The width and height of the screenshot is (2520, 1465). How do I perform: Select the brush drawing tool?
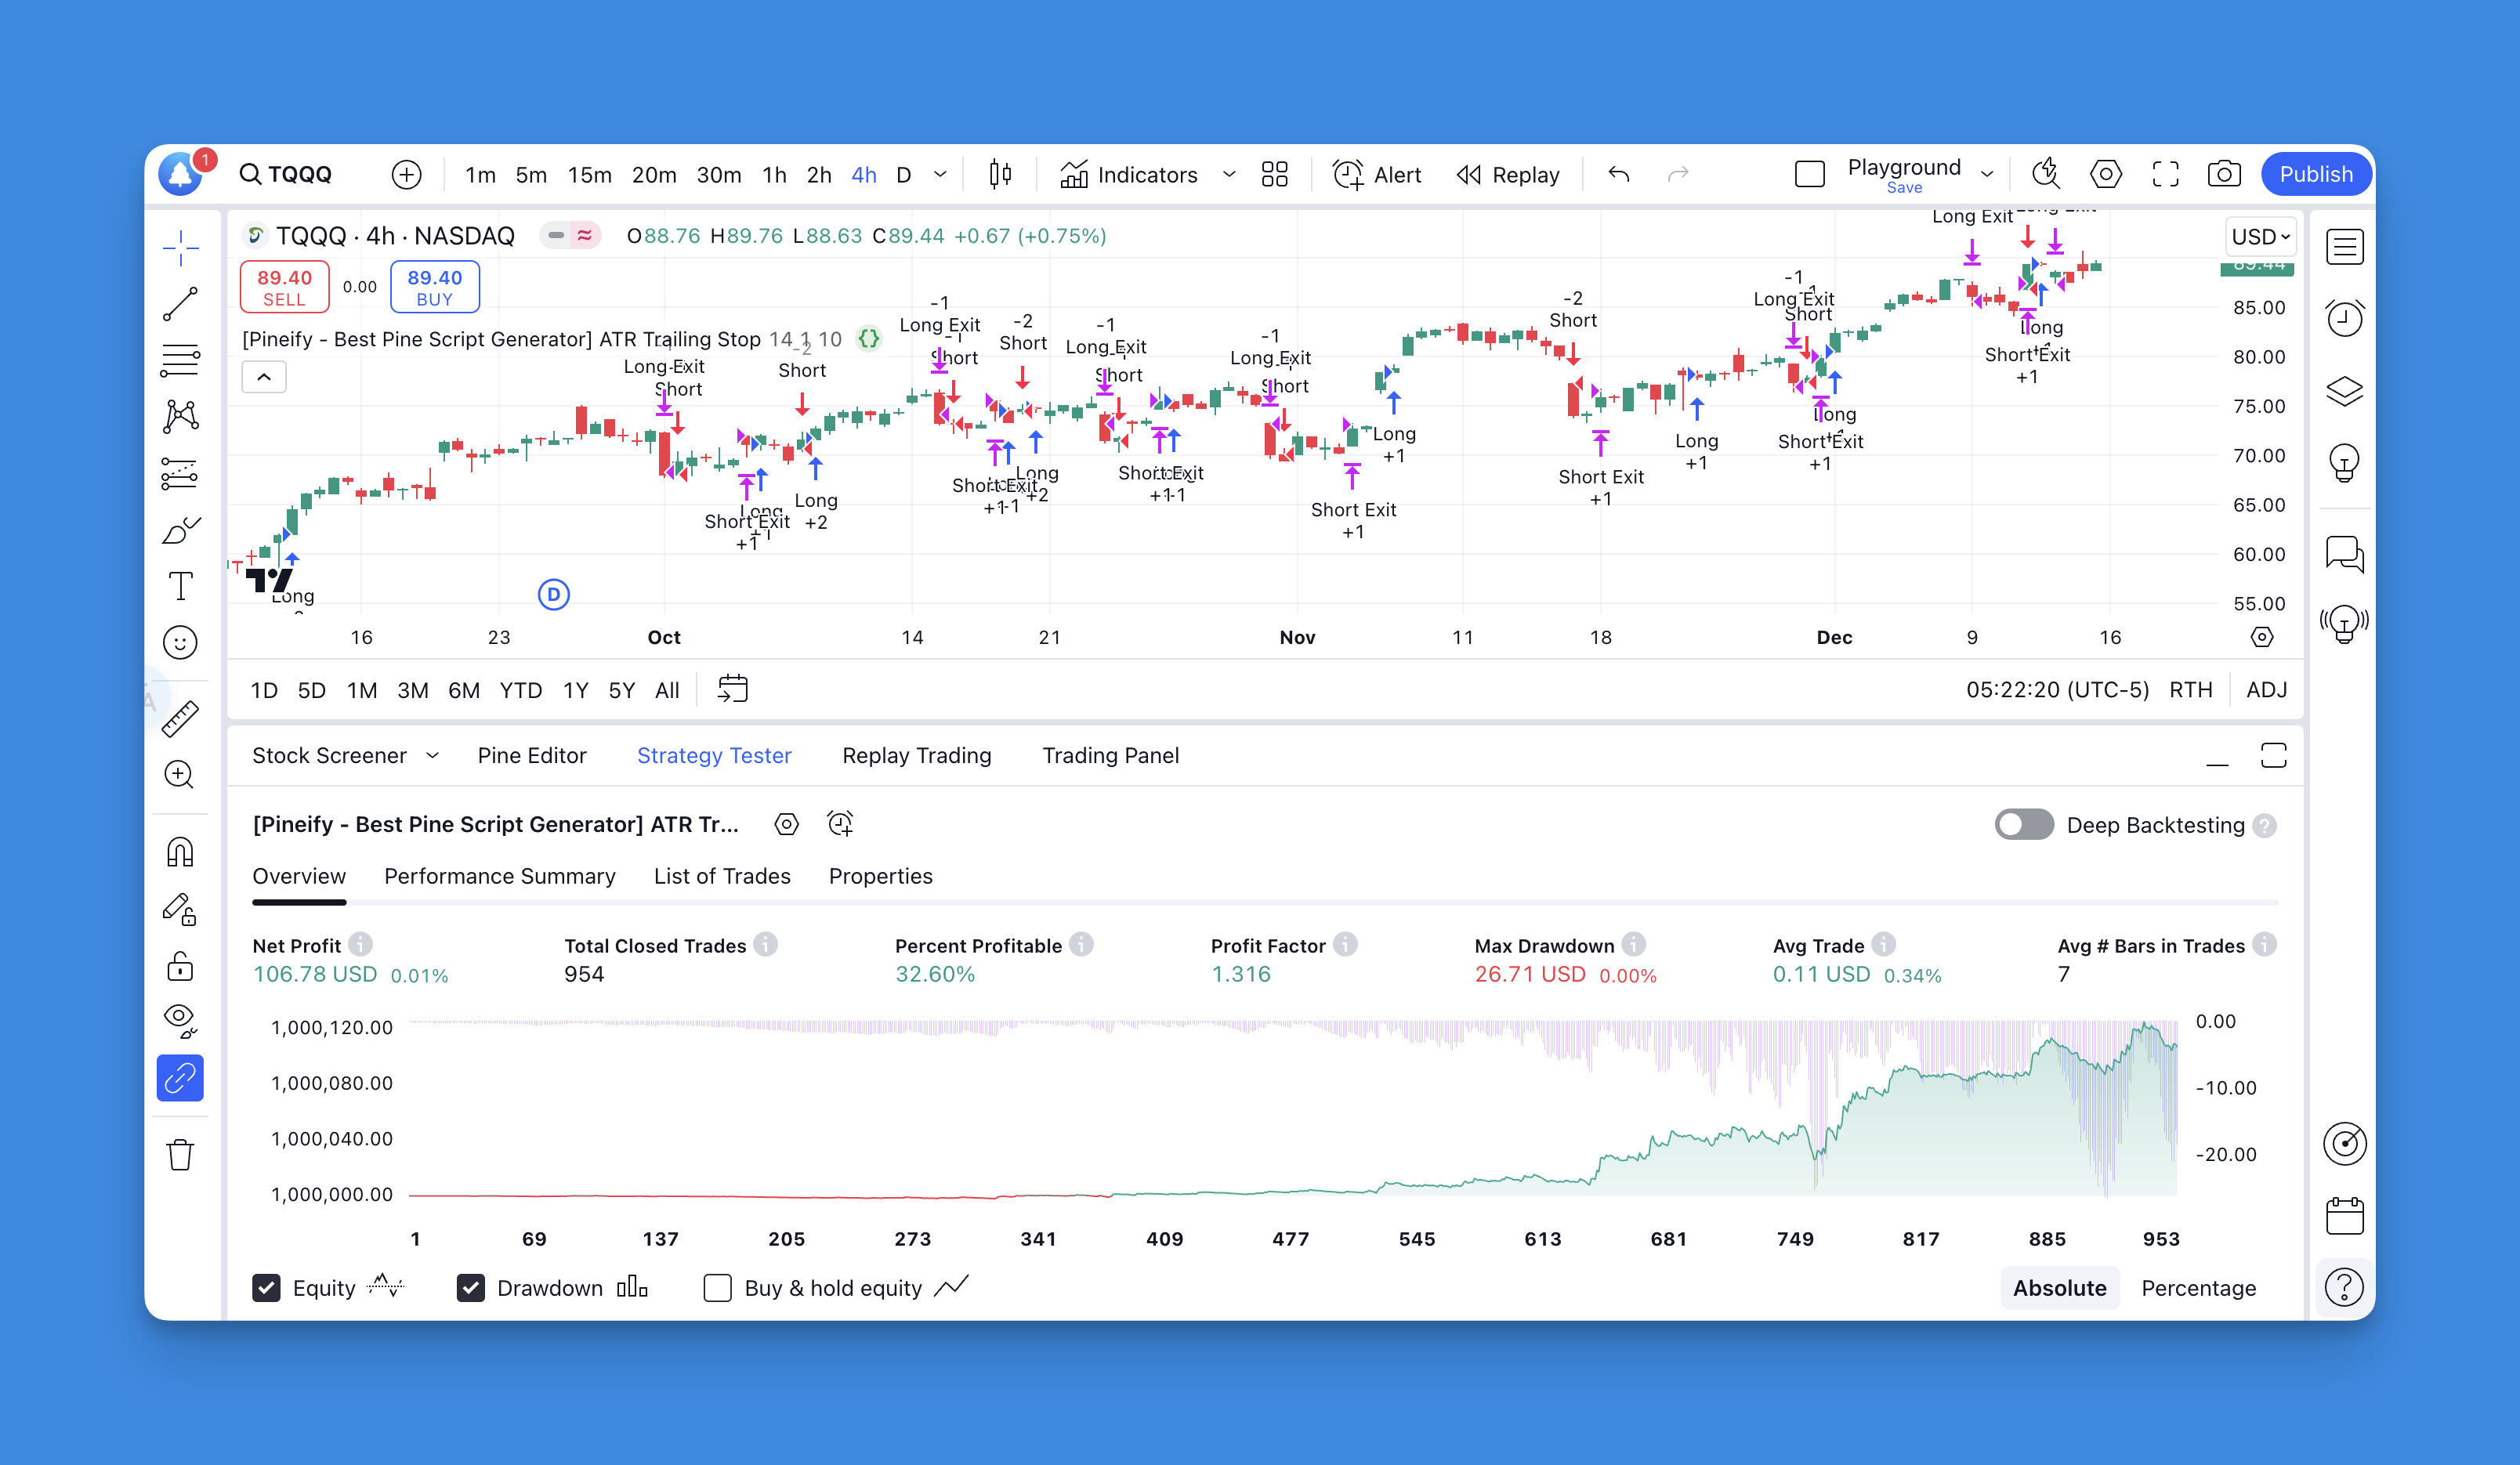[180, 530]
